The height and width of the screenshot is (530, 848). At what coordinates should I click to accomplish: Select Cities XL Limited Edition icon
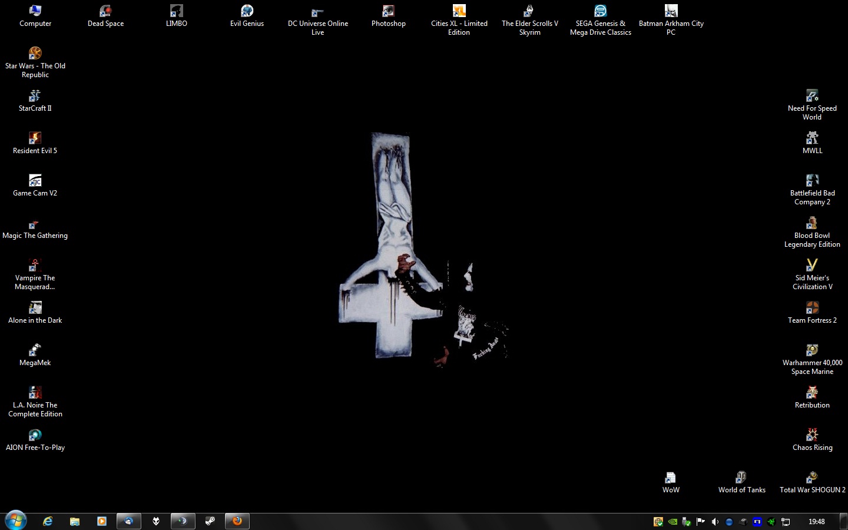[x=459, y=20]
